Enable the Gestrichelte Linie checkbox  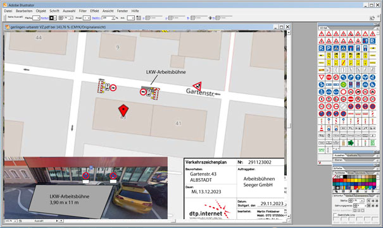(x=335, y=215)
